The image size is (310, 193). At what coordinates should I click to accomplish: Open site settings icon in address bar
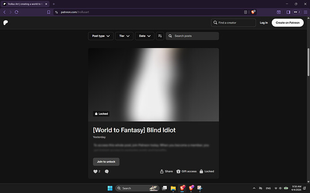coord(57,12)
